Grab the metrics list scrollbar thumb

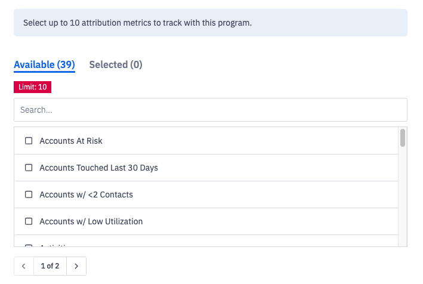coord(403,138)
